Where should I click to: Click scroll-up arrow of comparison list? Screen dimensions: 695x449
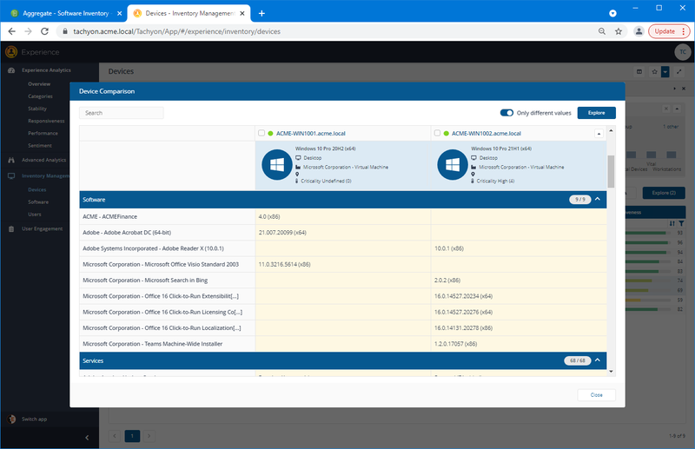pos(611,130)
